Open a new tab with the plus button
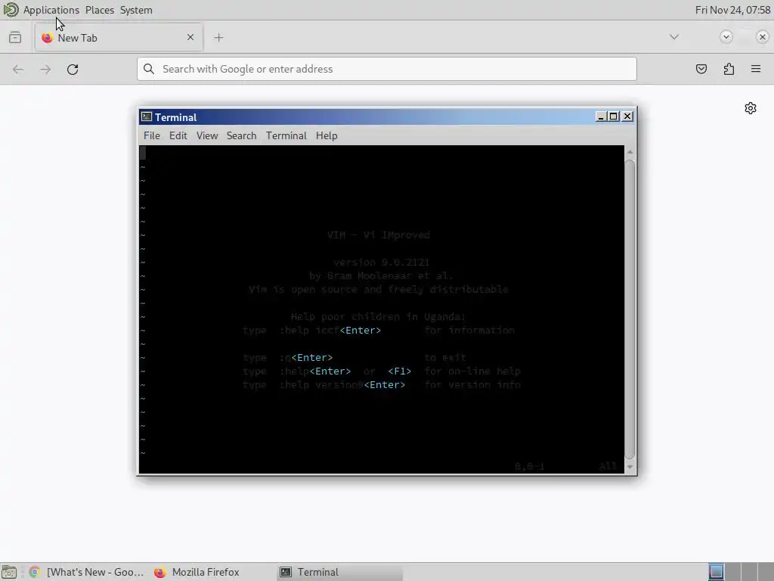 (x=218, y=38)
